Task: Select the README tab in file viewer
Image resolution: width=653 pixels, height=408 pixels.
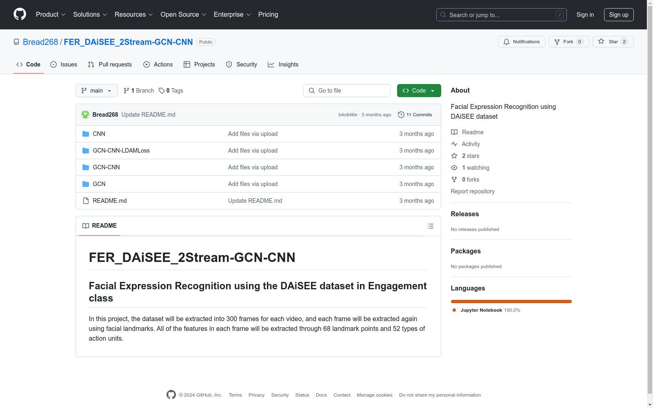Action: pos(100,226)
